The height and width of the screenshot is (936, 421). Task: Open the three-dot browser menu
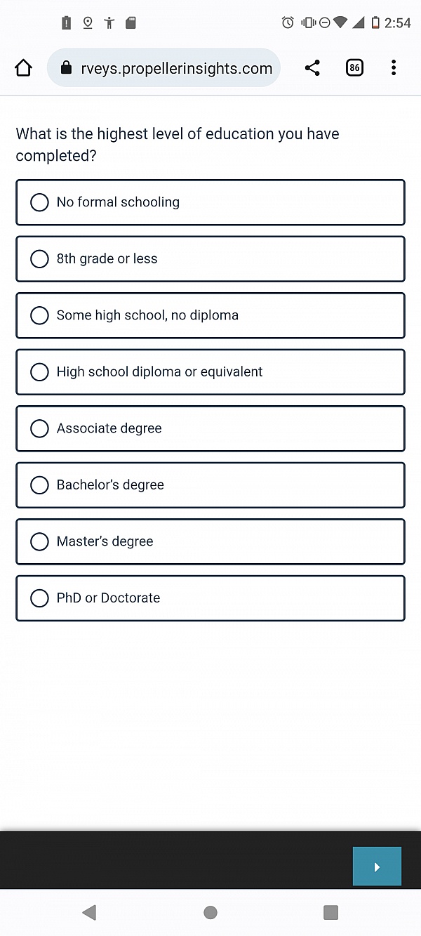click(394, 68)
